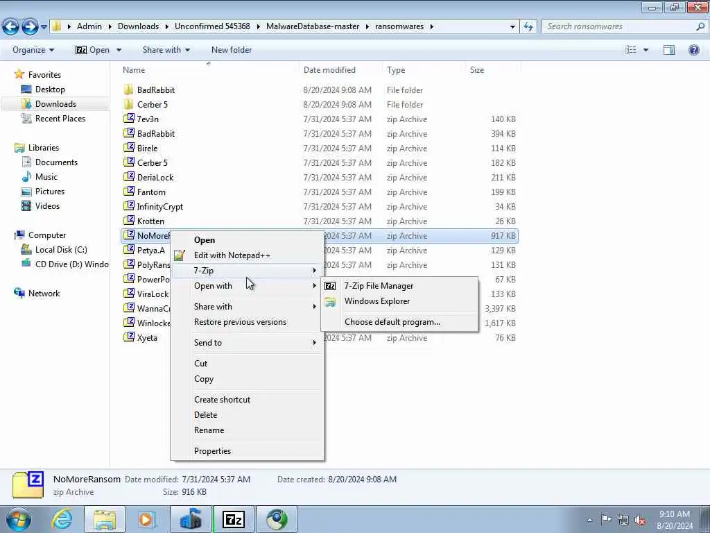The width and height of the screenshot is (710, 533).
Task: Click the 7ev3n zip archive icon
Action: (129, 119)
